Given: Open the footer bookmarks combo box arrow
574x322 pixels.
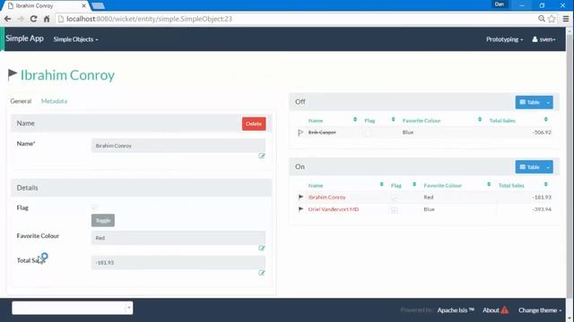Looking at the screenshot, I should (x=128, y=308).
